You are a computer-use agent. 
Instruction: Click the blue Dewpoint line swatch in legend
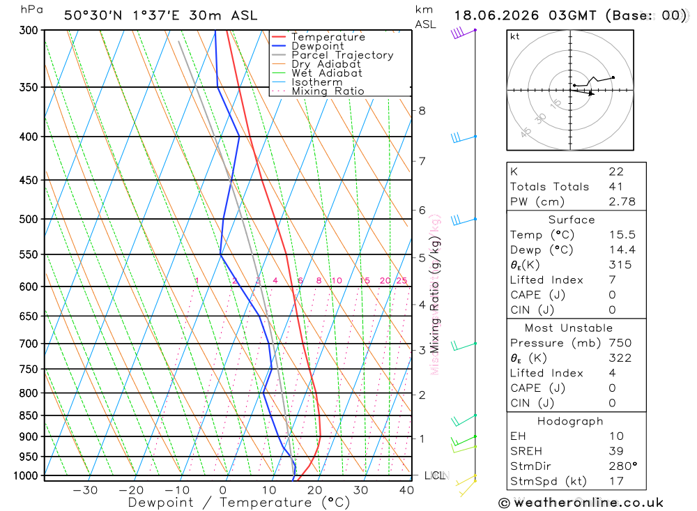pyautogui.click(x=278, y=46)
